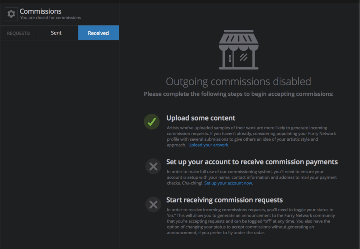
Task: Click the X icon beside account payments setup step
Action: pyautogui.click(x=153, y=166)
